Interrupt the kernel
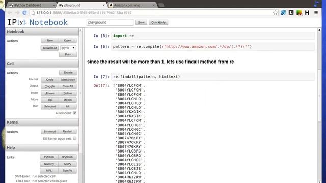The image size is (326, 183). (50, 131)
